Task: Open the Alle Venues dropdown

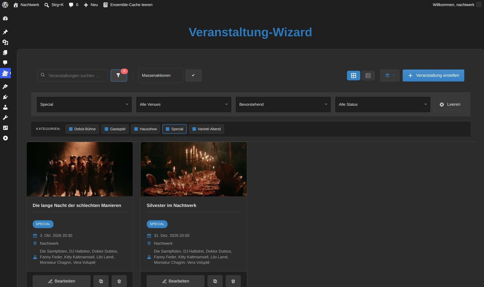Action: coord(184,105)
